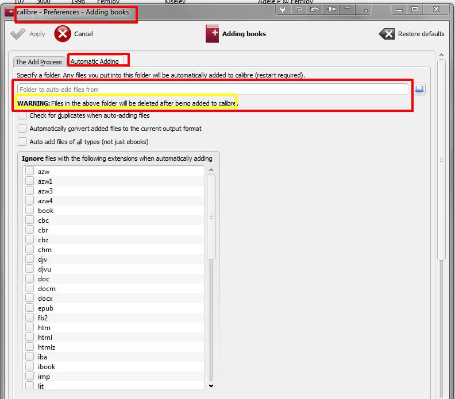Click the small square dot title bar icon
Viewport: 455px width, 399px height.
point(365,10)
